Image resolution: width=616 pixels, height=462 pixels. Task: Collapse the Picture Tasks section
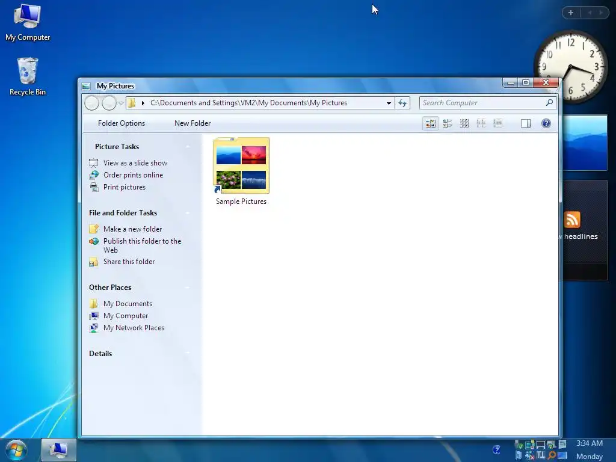coord(188,147)
